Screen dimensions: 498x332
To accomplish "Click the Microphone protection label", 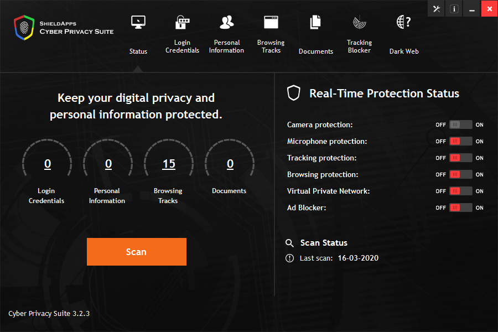I will [327, 142].
